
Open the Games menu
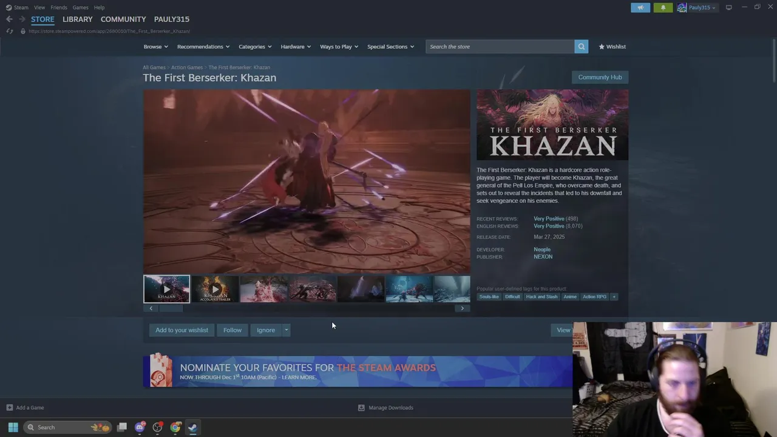(80, 7)
